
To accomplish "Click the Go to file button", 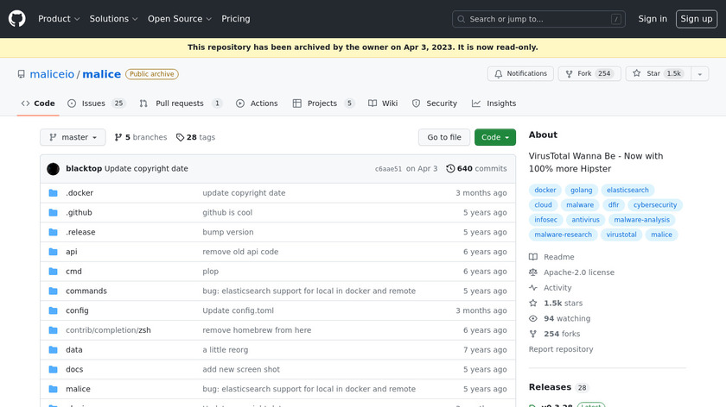I will [x=444, y=137].
